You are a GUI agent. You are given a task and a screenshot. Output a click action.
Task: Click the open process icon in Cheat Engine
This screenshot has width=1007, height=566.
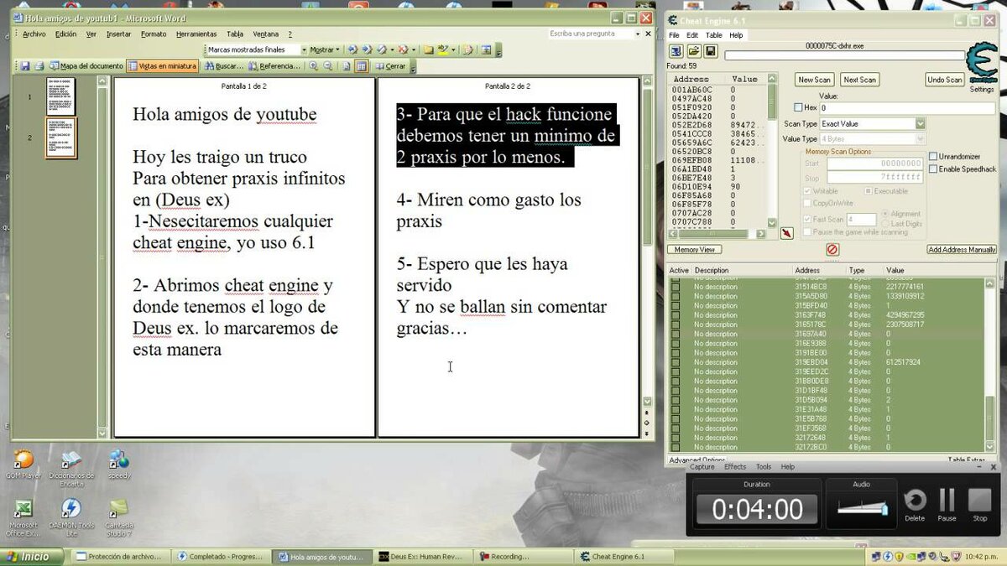point(676,51)
